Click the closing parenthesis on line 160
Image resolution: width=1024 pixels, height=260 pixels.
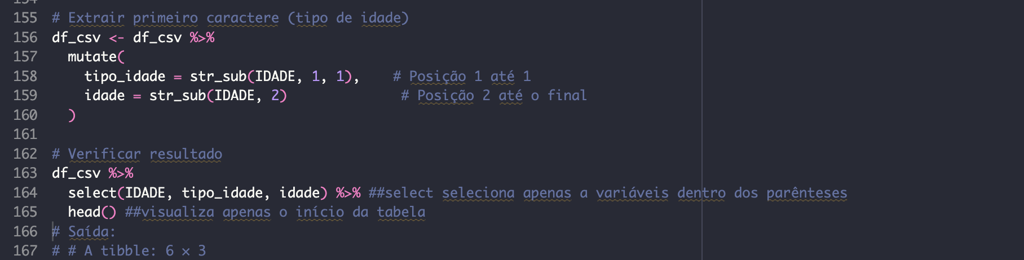72,115
